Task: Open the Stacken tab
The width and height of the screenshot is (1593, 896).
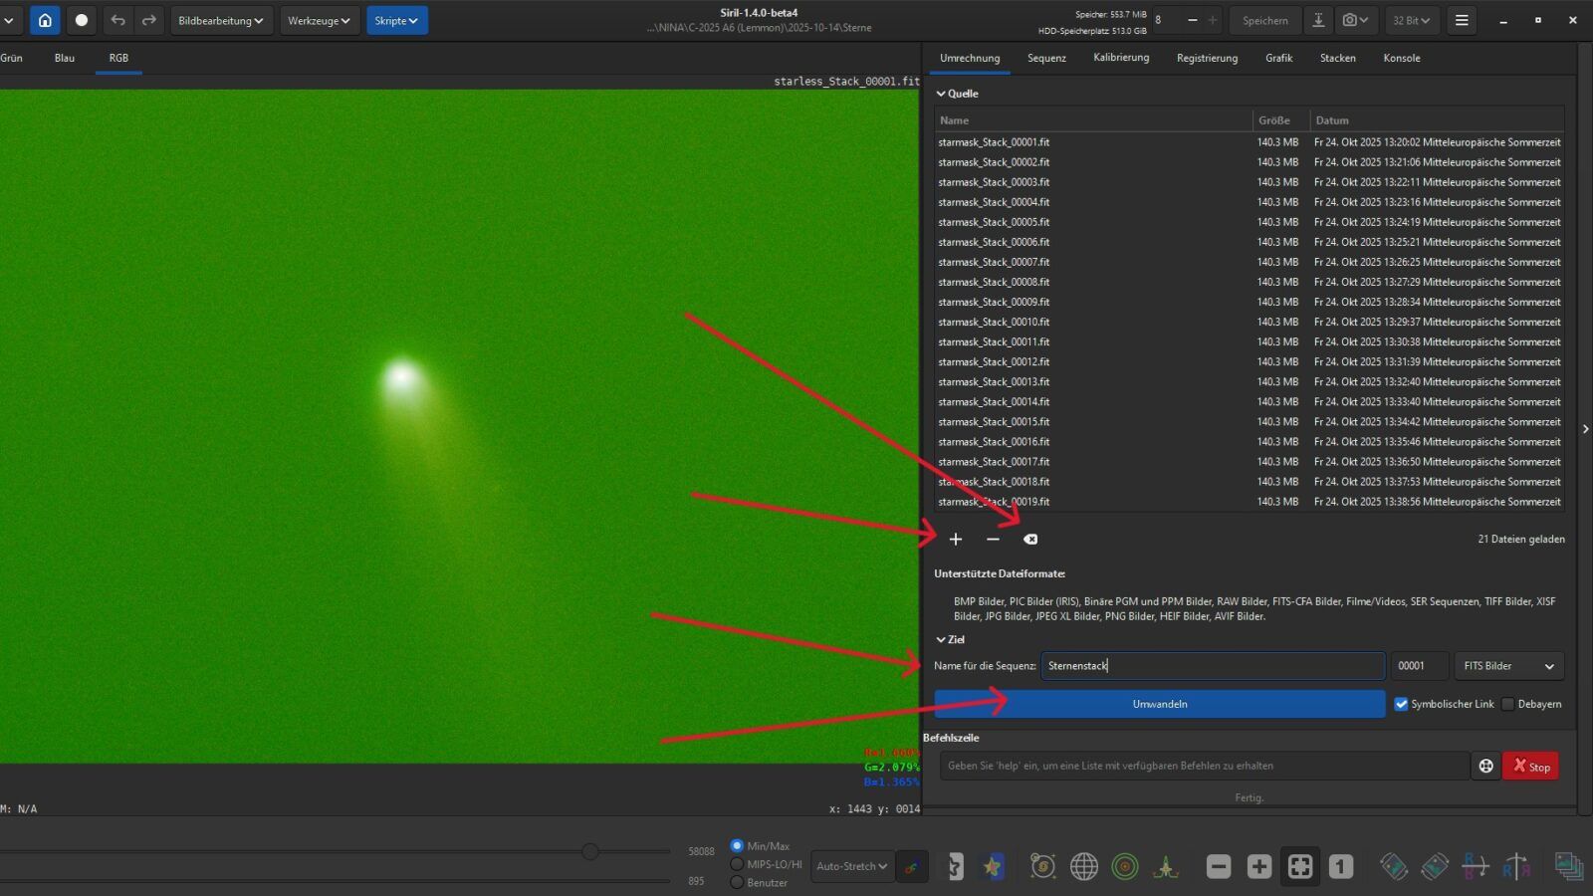Action: 1337,58
